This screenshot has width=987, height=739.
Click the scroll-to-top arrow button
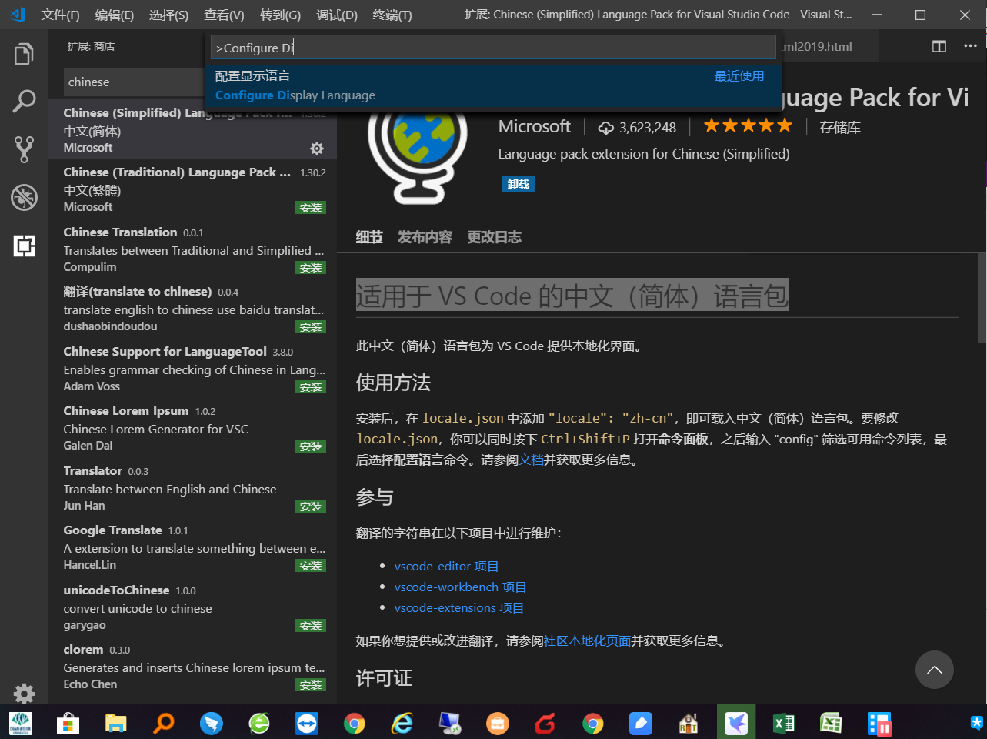click(934, 670)
